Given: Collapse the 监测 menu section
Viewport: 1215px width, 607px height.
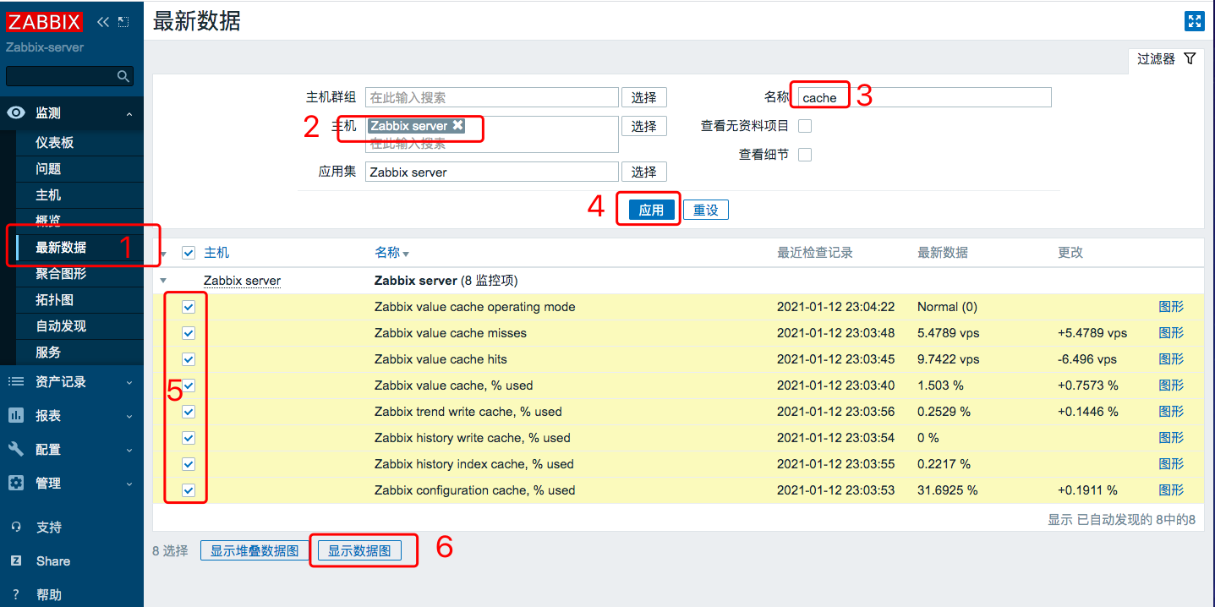Looking at the screenshot, I should click(x=129, y=113).
